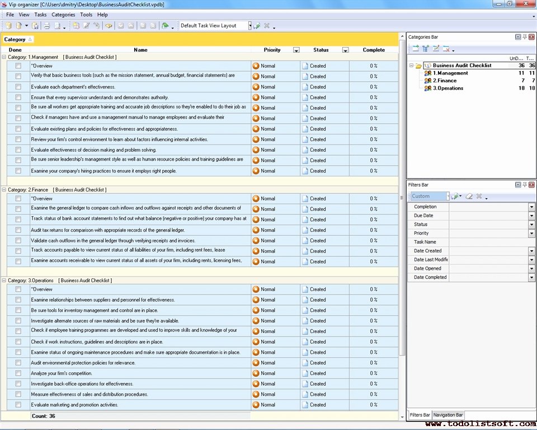
Task: Close the Filters Bar panel
Action: click(x=531, y=184)
